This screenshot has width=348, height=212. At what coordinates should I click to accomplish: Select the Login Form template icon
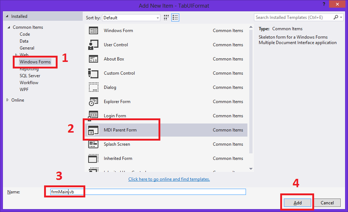tap(93, 116)
